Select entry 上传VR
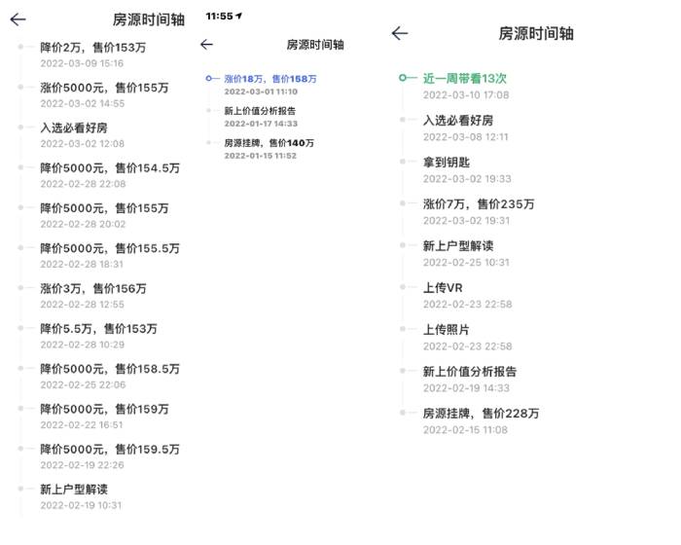681x545 pixels. [x=443, y=288]
